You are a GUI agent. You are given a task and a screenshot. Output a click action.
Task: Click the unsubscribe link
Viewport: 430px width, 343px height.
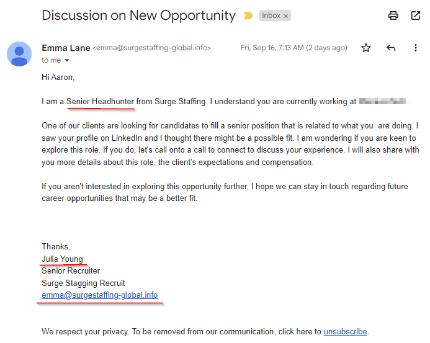(x=345, y=332)
